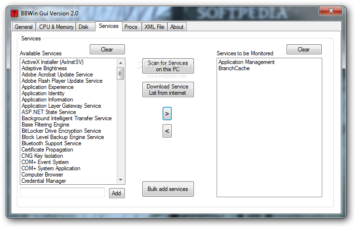Click the Bulk add services button
This screenshot has height=228, width=356.
pyautogui.click(x=168, y=189)
